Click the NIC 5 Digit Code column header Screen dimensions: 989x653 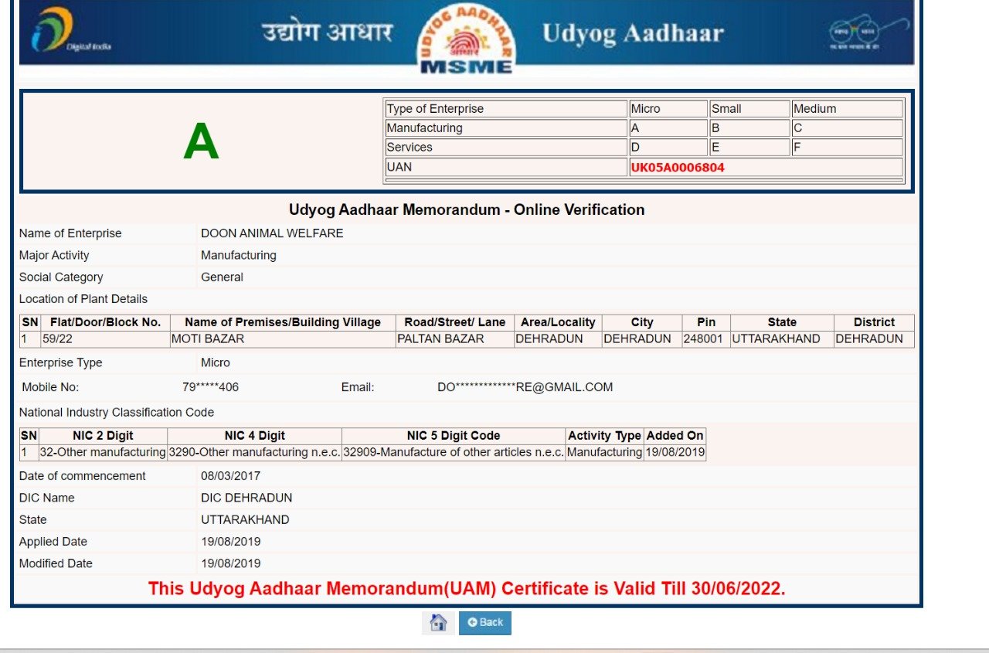pos(453,436)
